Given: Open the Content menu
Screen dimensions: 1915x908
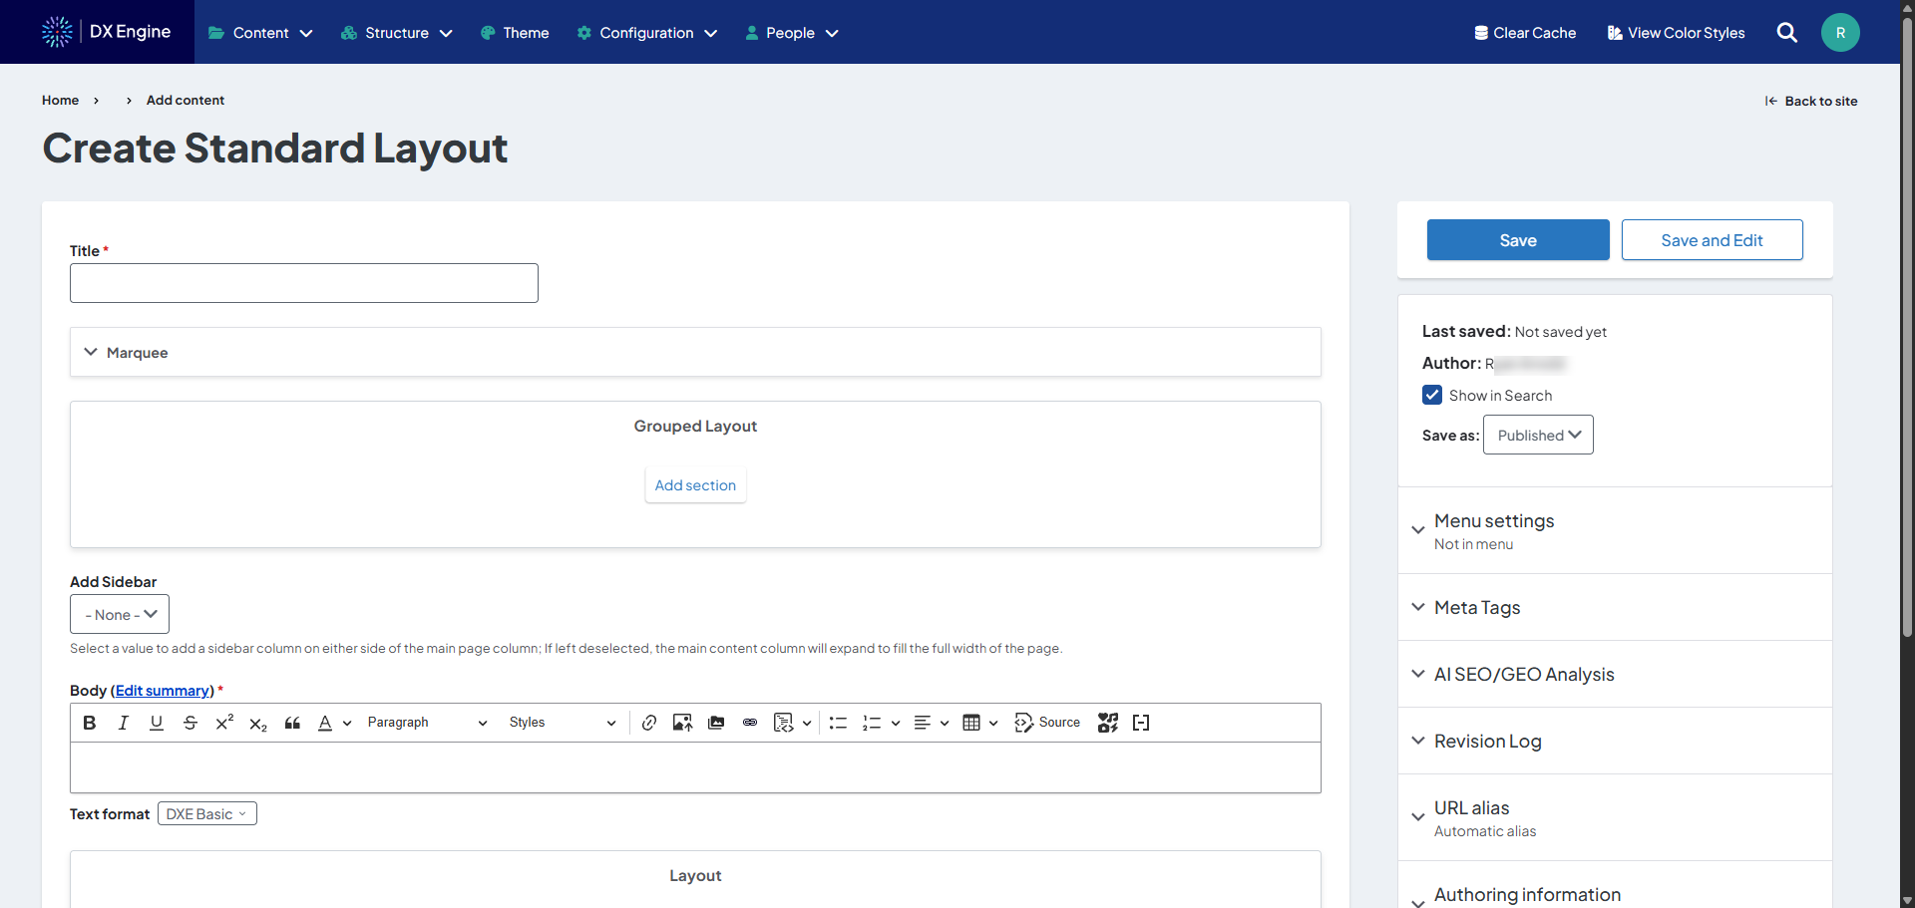Looking at the screenshot, I should tap(260, 33).
